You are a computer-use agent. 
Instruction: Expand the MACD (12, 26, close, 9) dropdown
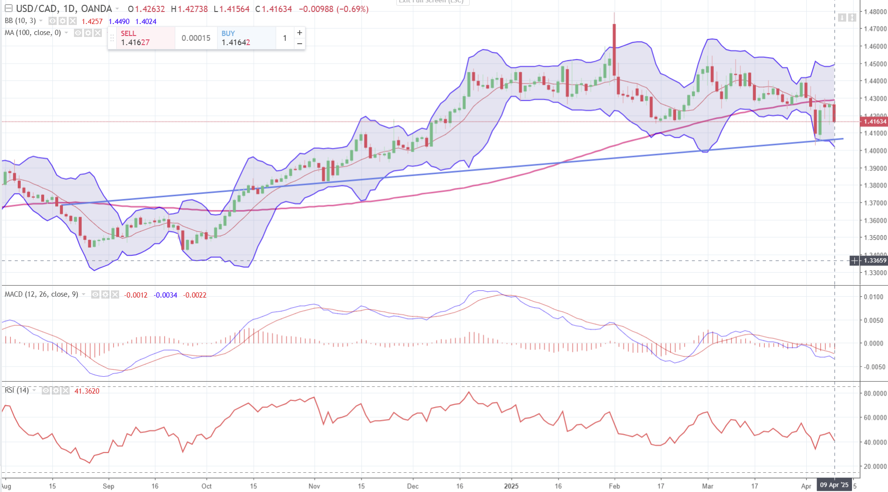(x=84, y=295)
